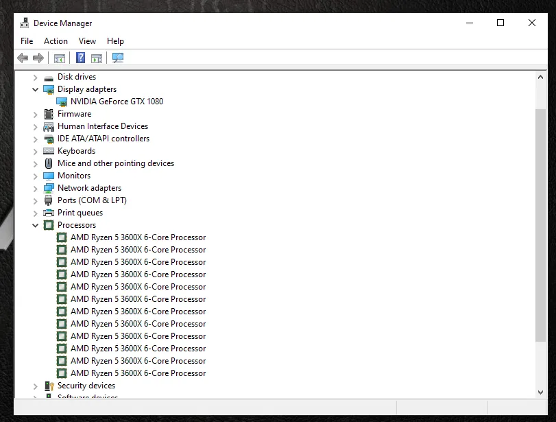Screen dimensions: 556x422
Task: Click the Disk drives device icon
Action: (48, 76)
